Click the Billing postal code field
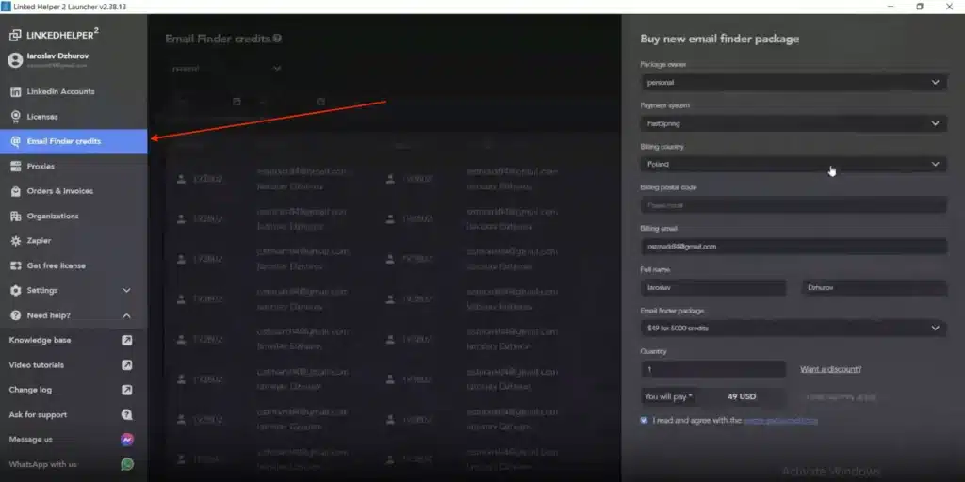Image resolution: width=965 pixels, height=482 pixels. pyautogui.click(x=793, y=205)
